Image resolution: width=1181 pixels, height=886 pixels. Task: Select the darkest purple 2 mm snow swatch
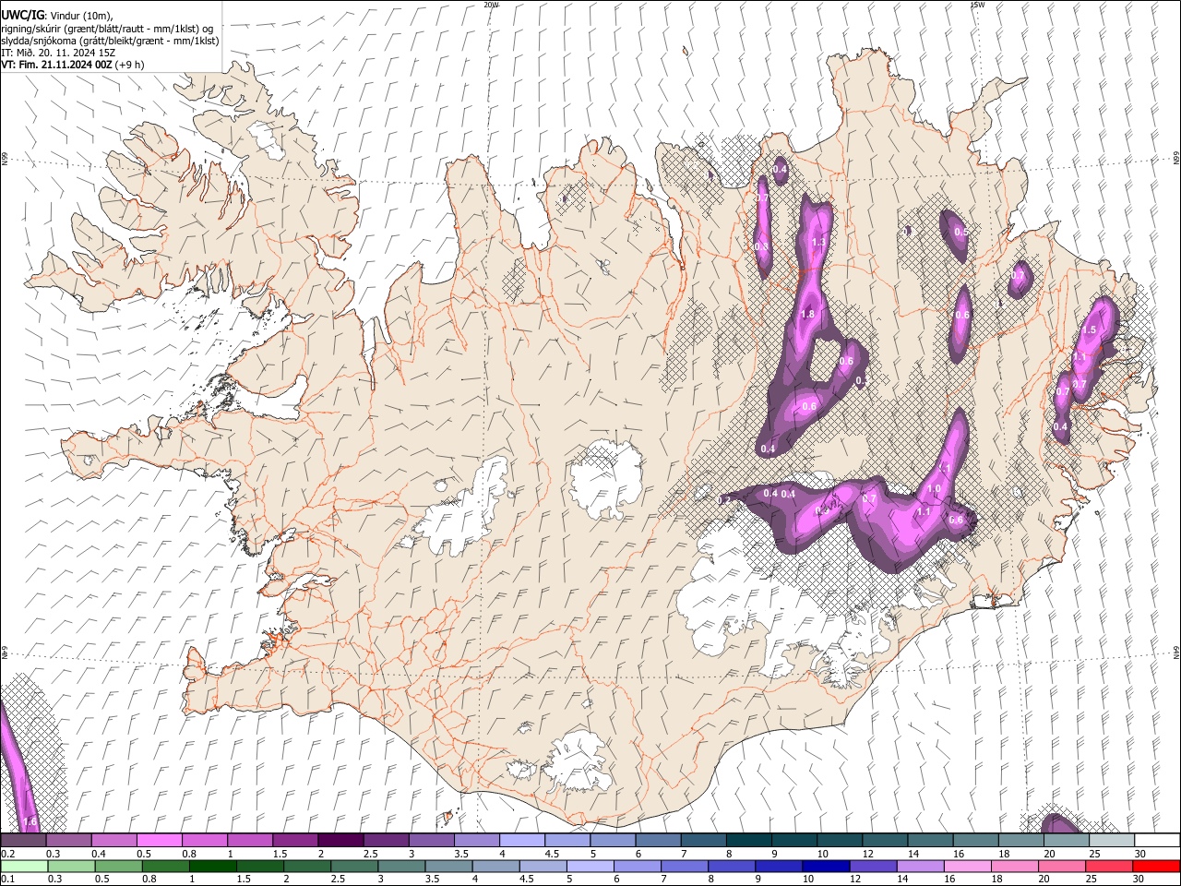340,840
